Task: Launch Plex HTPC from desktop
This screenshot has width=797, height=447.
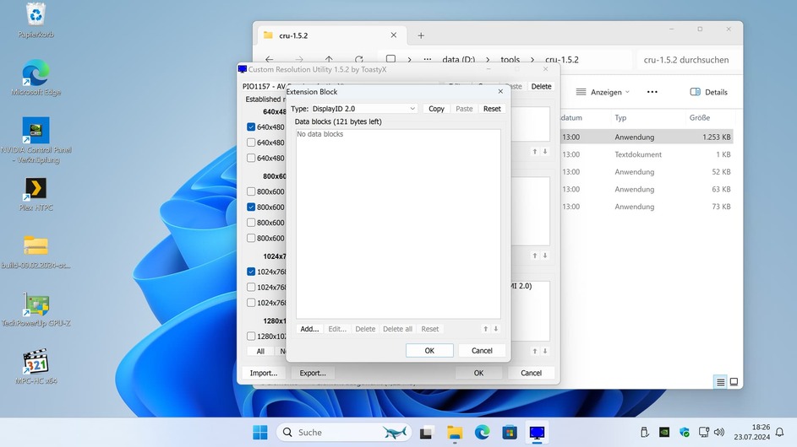Action: pyautogui.click(x=35, y=188)
